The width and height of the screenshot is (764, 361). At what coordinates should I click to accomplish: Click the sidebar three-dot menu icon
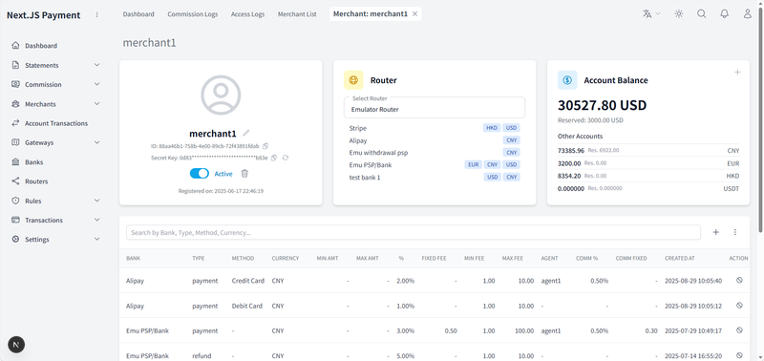(97, 15)
